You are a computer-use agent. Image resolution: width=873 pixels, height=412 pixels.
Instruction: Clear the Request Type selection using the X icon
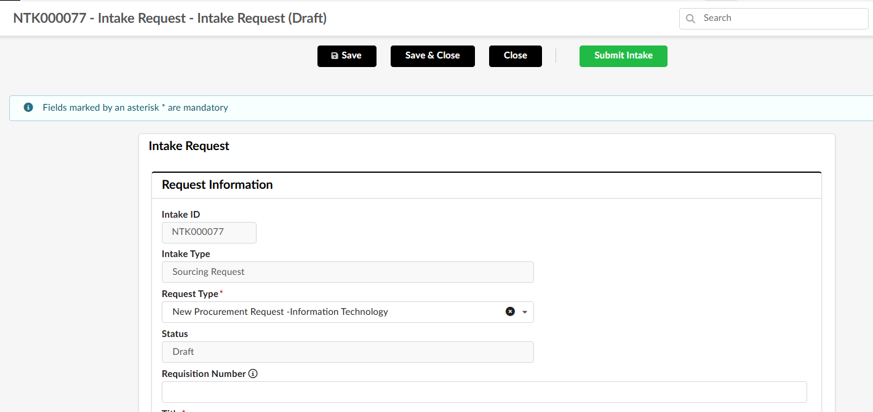tap(510, 312)
